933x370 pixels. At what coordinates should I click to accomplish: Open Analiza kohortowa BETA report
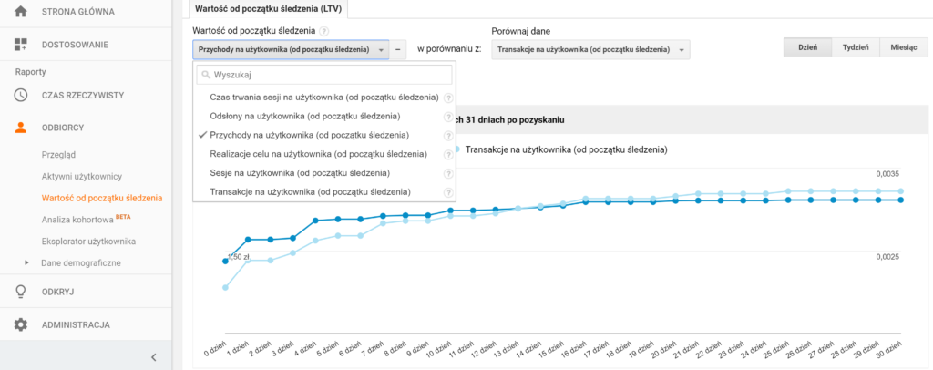[86, 220]
